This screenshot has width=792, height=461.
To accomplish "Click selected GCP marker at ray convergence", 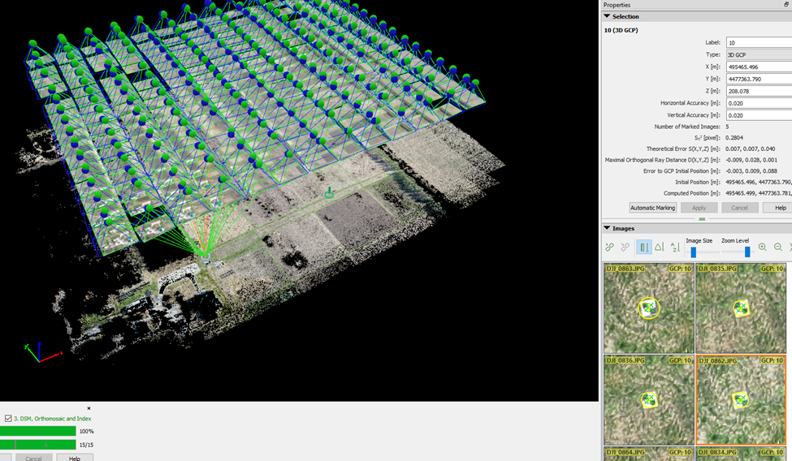I will [205, 256].
